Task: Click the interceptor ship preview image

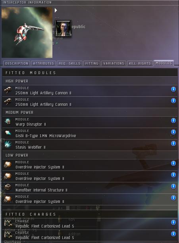Action: click(27, 33)
